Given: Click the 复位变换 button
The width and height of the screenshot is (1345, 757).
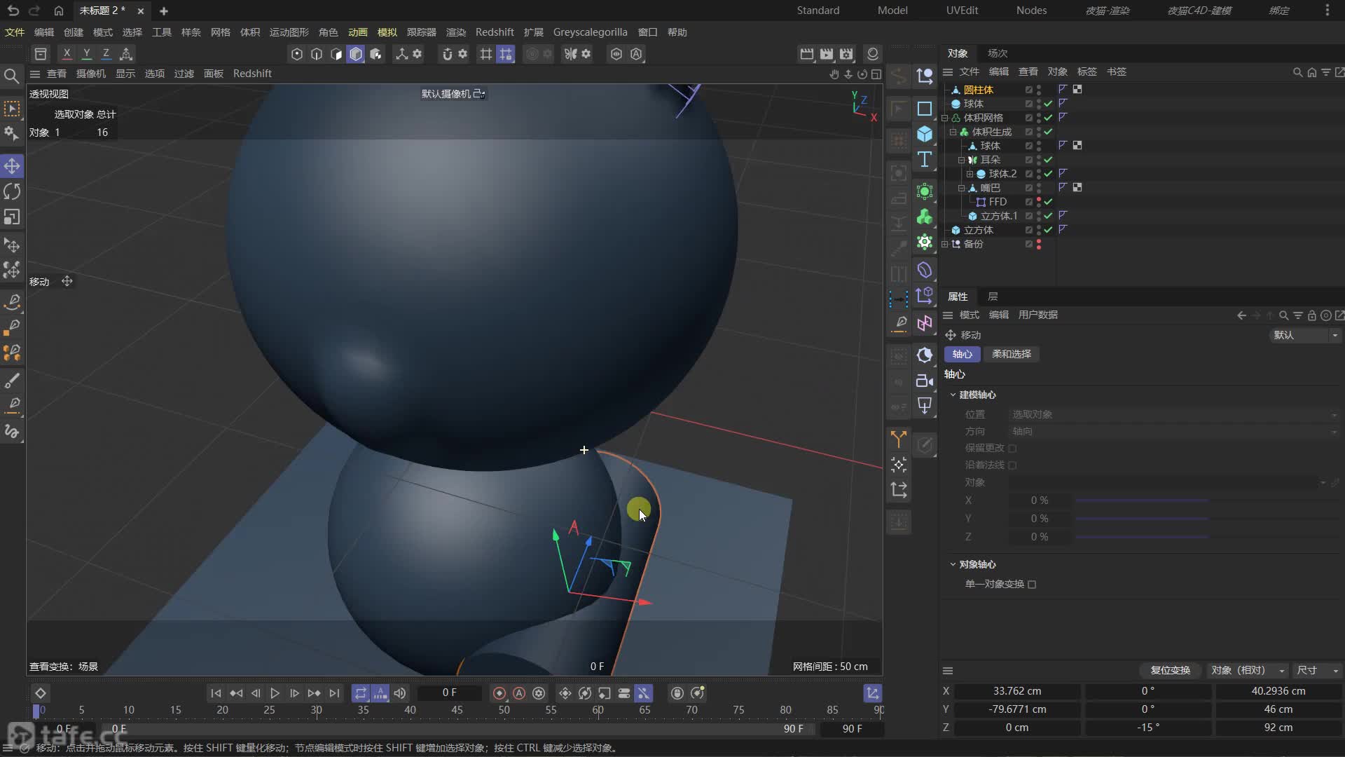Looking at the screenshot, I should [x=1170, y=671].
